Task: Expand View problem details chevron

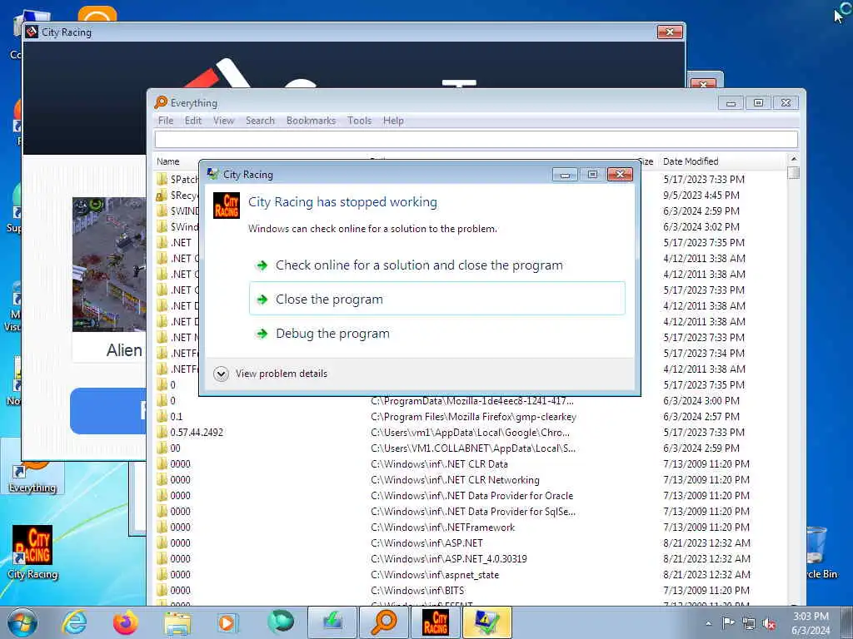Action: [x=221, y=374]
